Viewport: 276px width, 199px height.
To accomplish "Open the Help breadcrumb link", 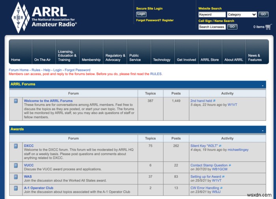I will (47, 70).
